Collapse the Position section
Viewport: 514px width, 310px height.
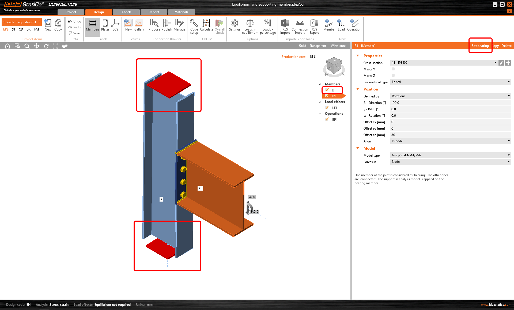(x=358, y=89)
